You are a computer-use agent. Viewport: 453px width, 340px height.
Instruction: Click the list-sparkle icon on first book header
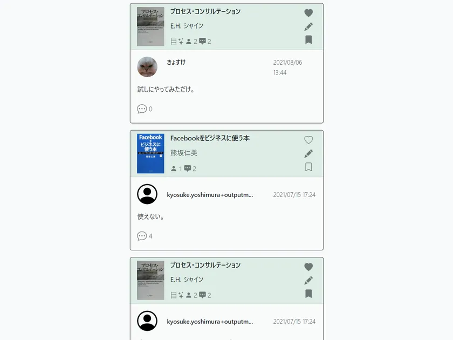pyautogui.click(x=177, y=42)
